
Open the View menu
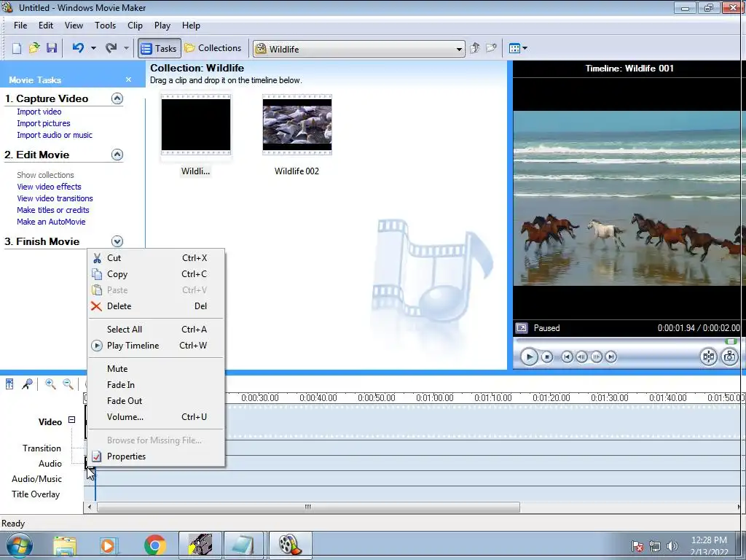click(x=74, y=26)
